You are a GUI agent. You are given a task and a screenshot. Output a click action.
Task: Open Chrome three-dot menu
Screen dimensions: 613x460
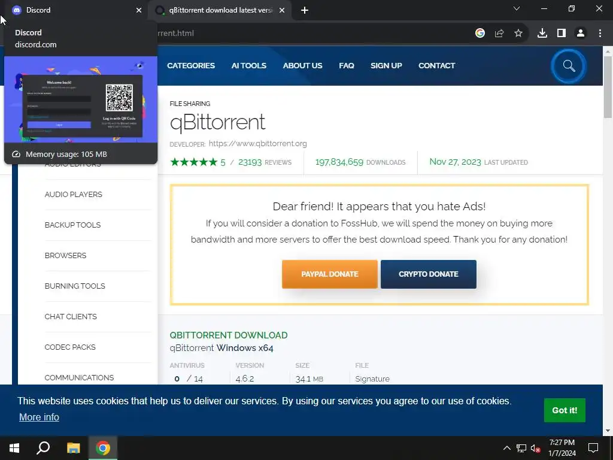(600, 34)
